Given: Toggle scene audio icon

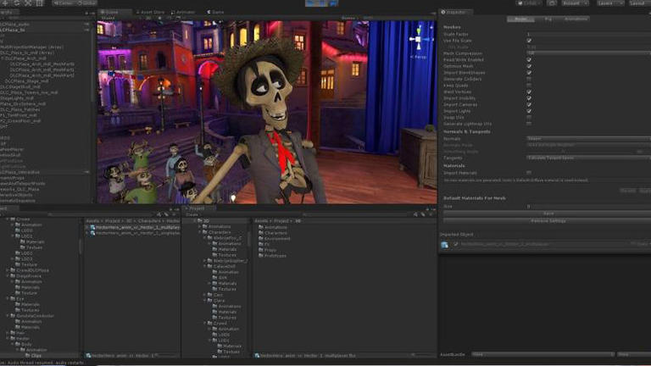Looking at the screenshot, I should pos(169,18).
